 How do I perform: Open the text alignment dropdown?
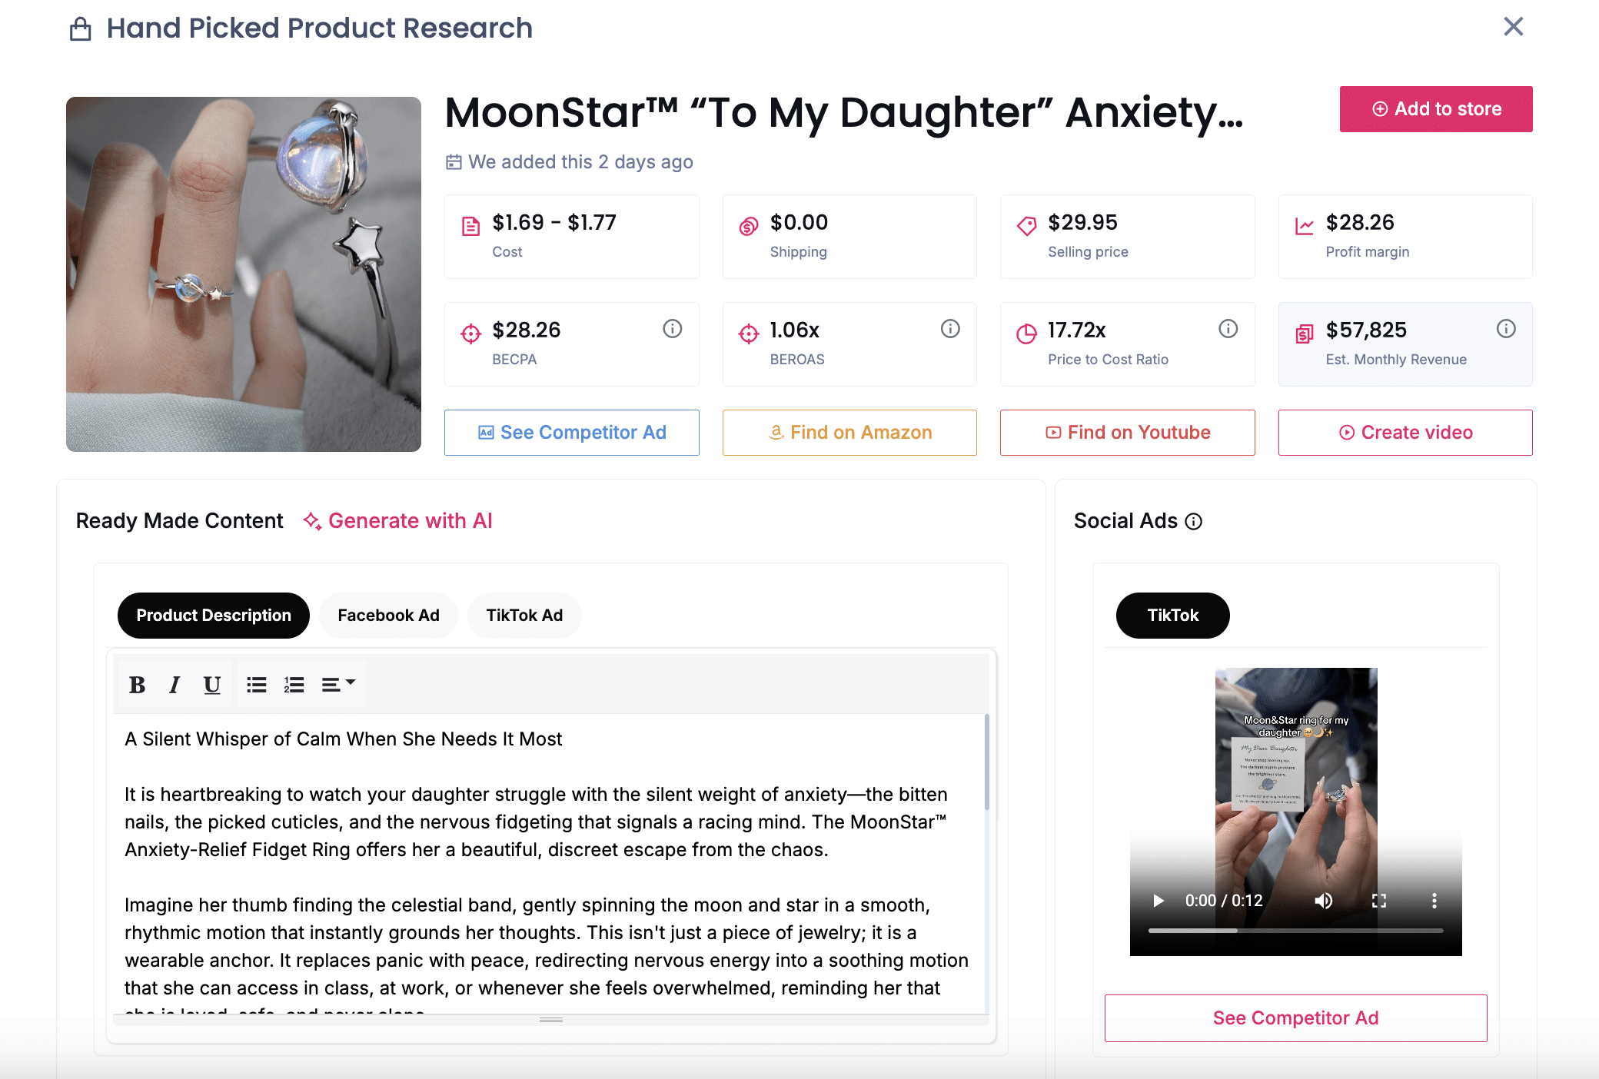point(338,685)
